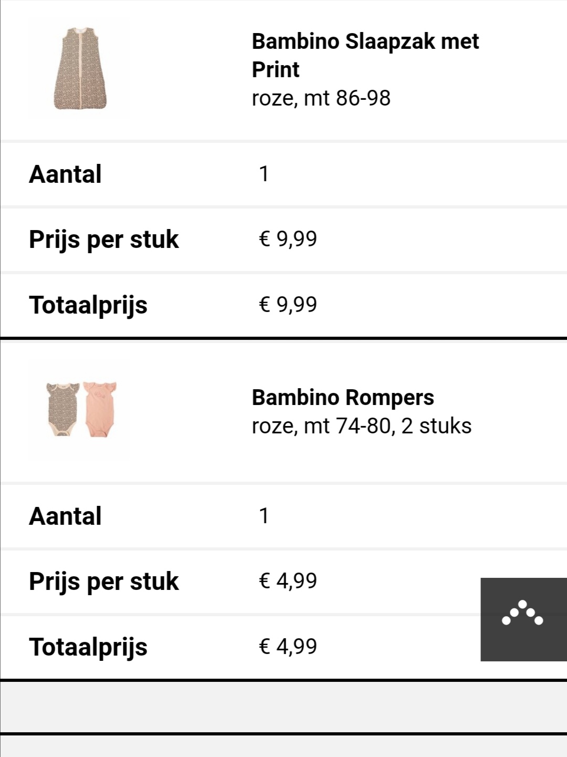Click the quantity value 1 for Slaapzak
The height and width of the screenshot is (757, 567).
click(x=264, y=174)
